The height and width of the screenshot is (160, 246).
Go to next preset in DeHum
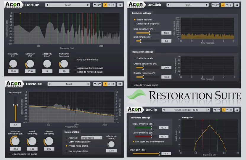88,5
